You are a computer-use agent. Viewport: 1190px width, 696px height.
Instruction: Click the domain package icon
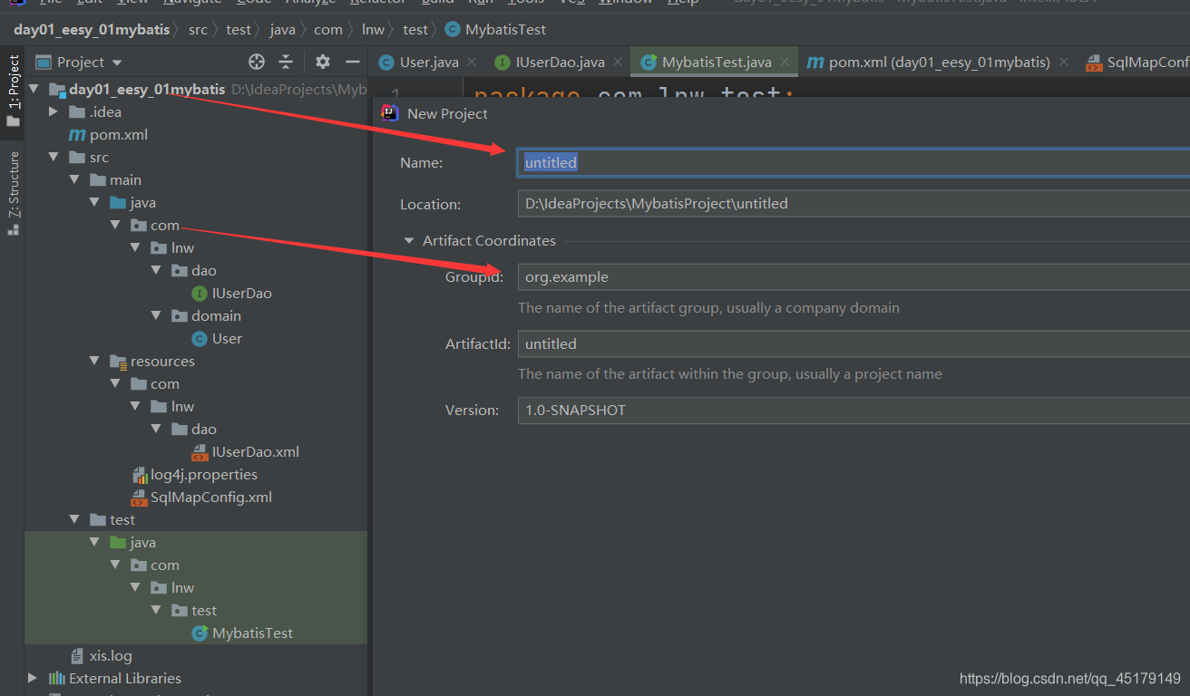[180, 315]
